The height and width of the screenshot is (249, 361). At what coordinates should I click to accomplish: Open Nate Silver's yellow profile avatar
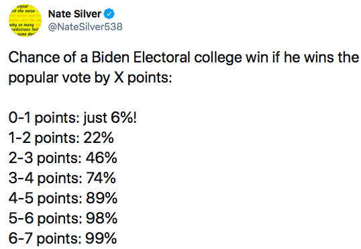[x=25, y=21]
